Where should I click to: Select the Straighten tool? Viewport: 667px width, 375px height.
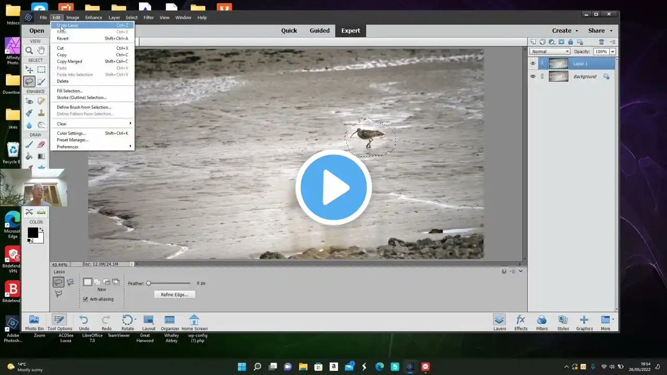coord(41,212)
